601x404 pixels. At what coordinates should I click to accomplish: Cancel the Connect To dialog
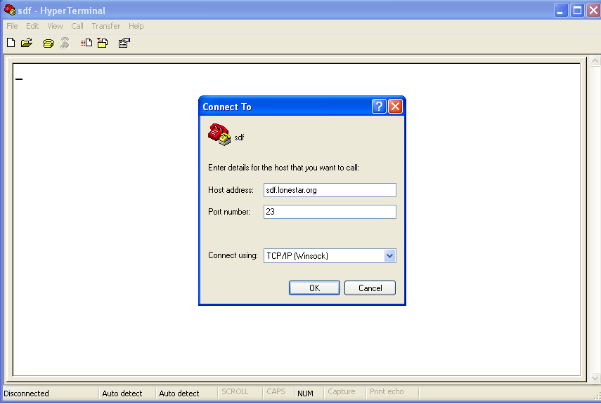point(370,288)
